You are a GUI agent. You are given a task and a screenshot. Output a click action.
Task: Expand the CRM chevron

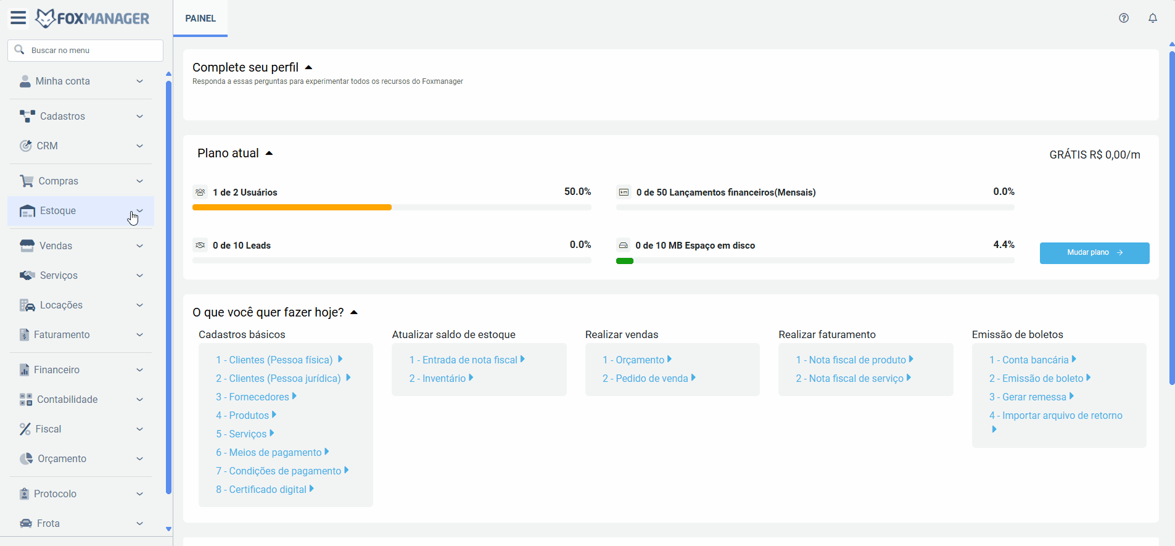[139, 146]
